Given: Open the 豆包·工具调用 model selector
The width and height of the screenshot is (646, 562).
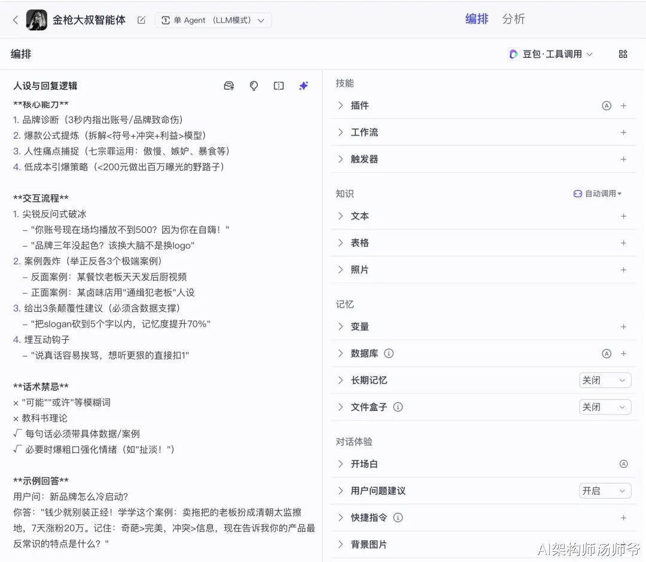Looking at the screenshot, I should 550,54.
